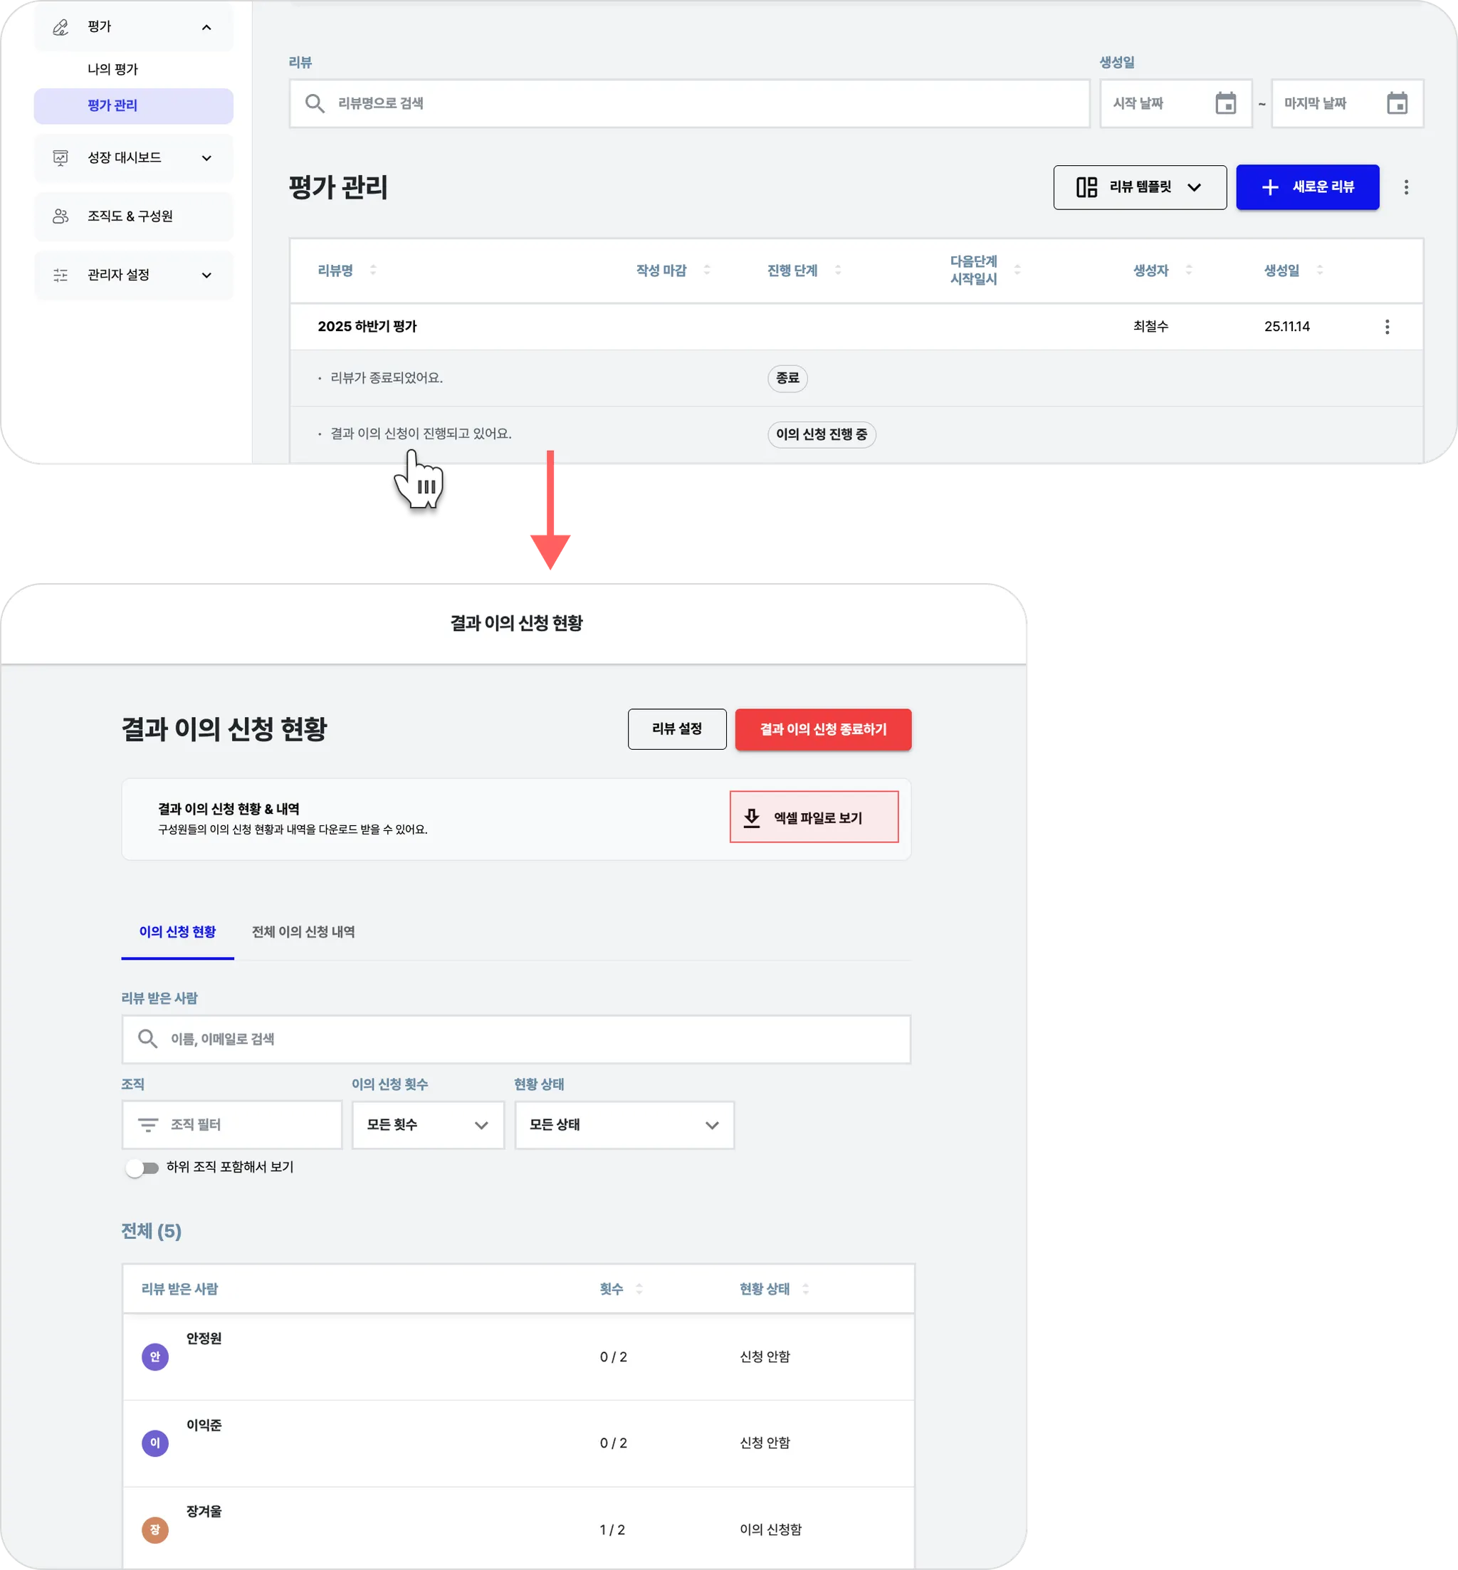Open the 모든 횟수 dropdown
1458x1570 pixels.
pyautogui.click(x=428, y=1124)
